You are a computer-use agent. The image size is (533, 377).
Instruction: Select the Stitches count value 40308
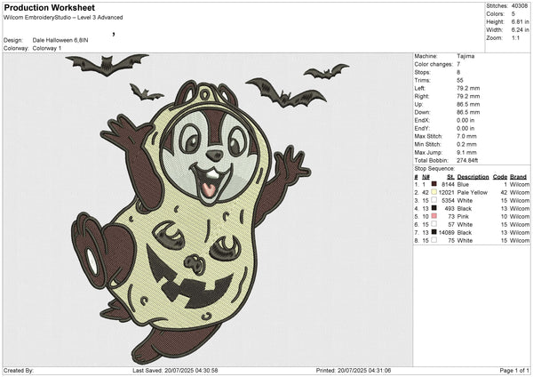point(521,5)
